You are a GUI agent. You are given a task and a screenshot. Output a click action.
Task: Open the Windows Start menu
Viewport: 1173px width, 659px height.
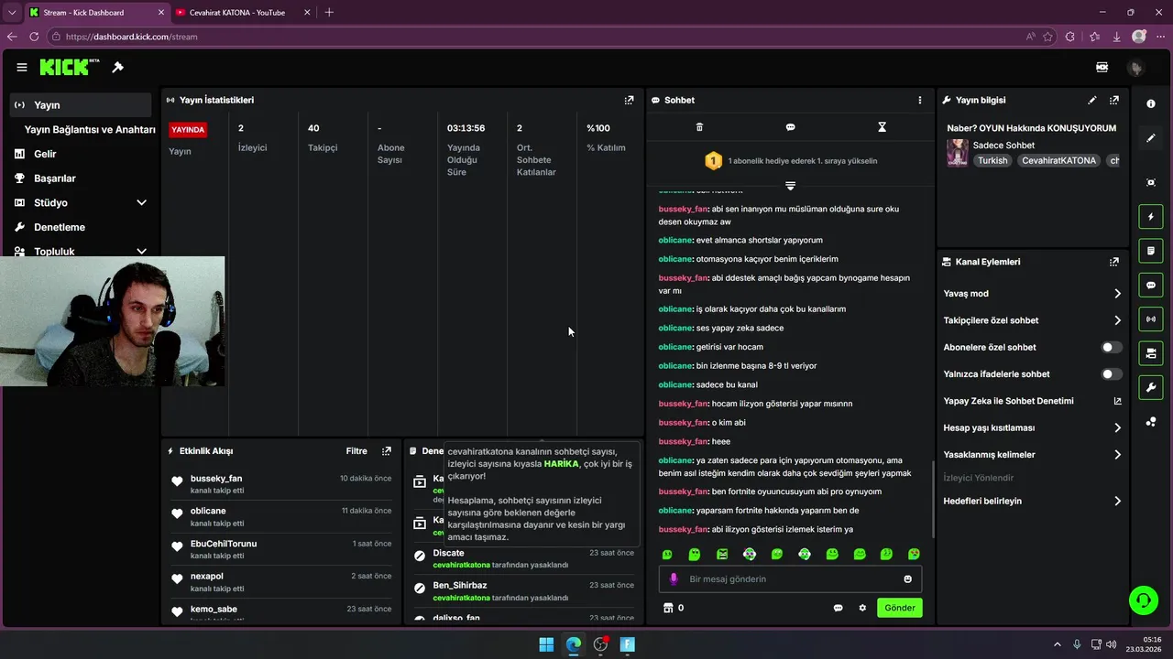click(546, 644)
